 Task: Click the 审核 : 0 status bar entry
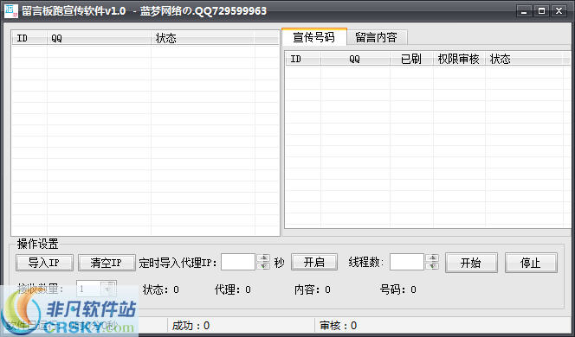338,326
